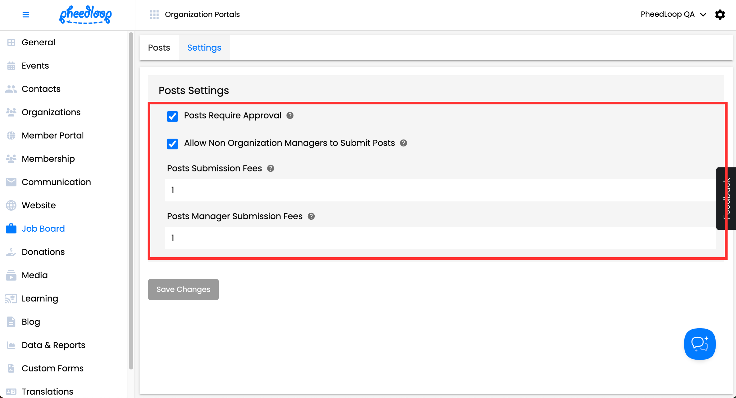
Task: Click the Posts Submission Fees input field
Action: (x=440, y=190)
